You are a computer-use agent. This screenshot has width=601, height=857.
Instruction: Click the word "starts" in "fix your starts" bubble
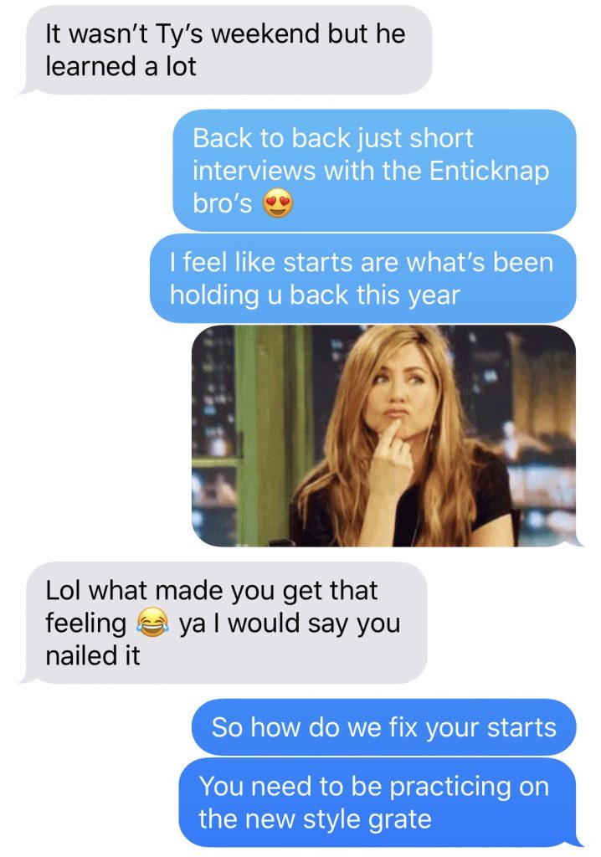click(521, 727)
